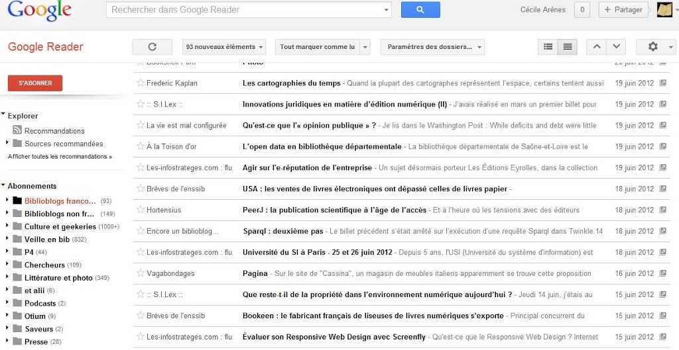Screen dimensions: 679x350
Task: Open Afficher toutes les recommandations link
Action: (60, 156)
